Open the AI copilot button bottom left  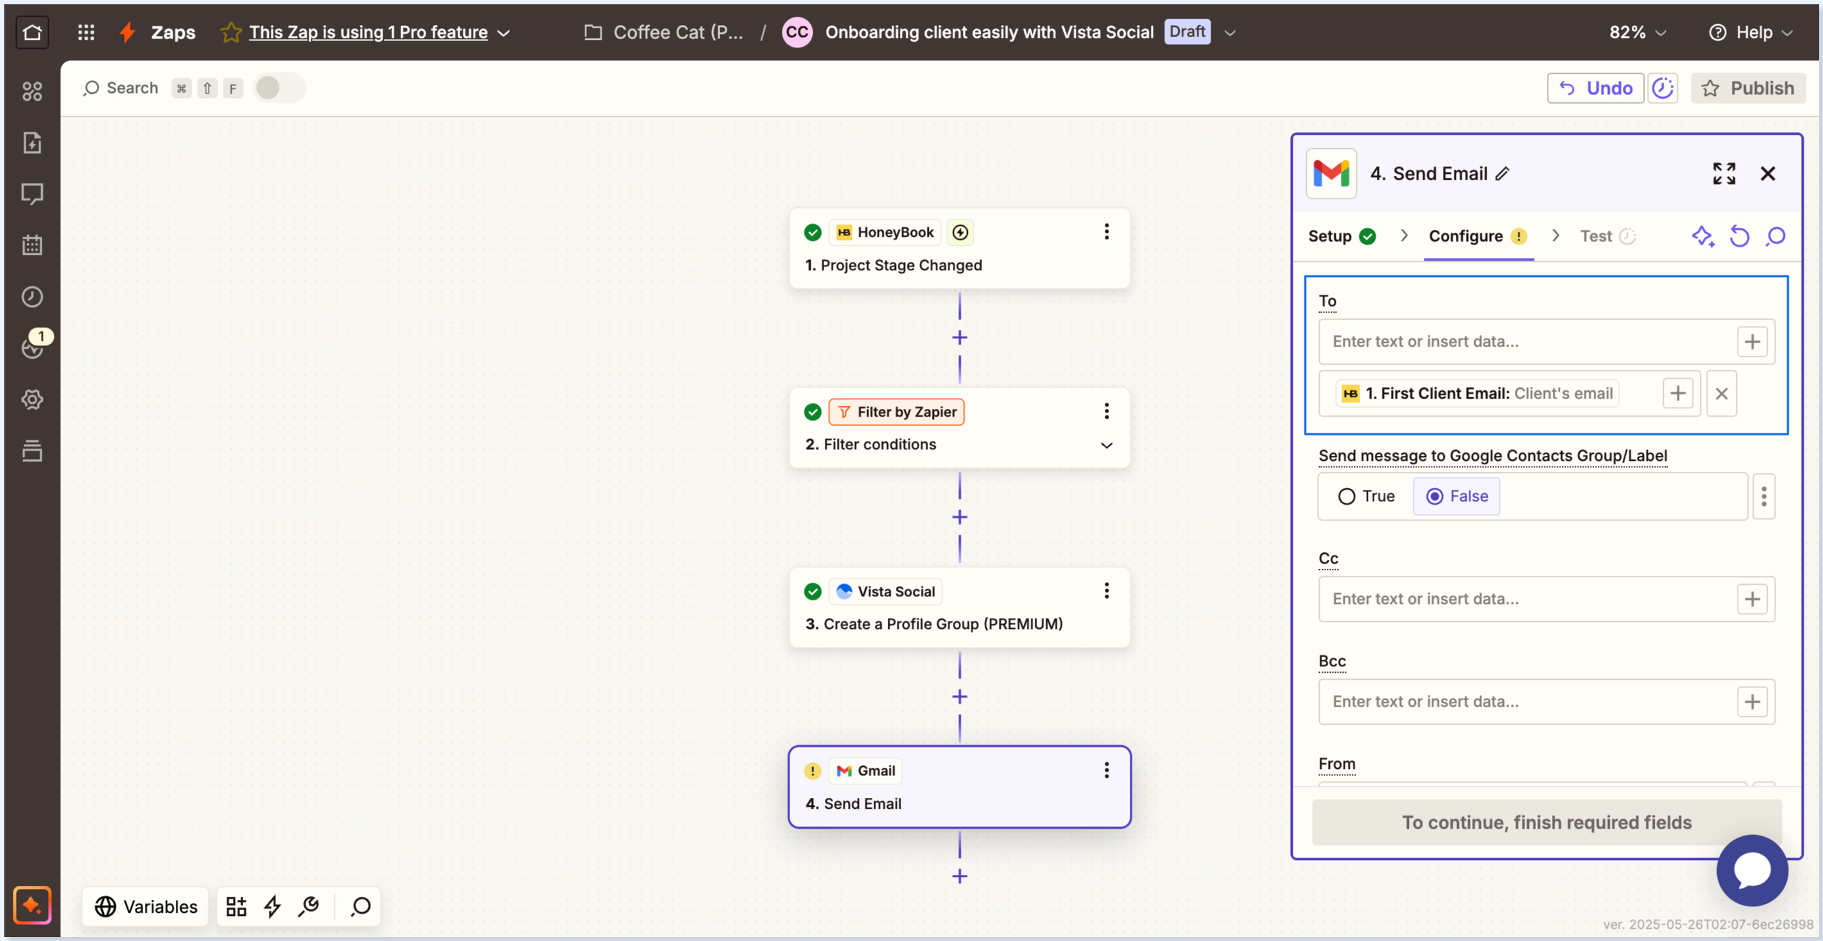click(32, 906)
